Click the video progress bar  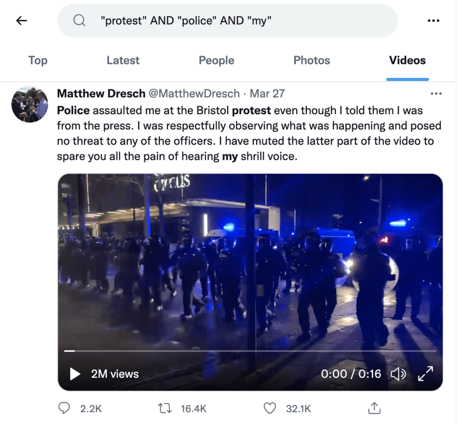(250, 351)
